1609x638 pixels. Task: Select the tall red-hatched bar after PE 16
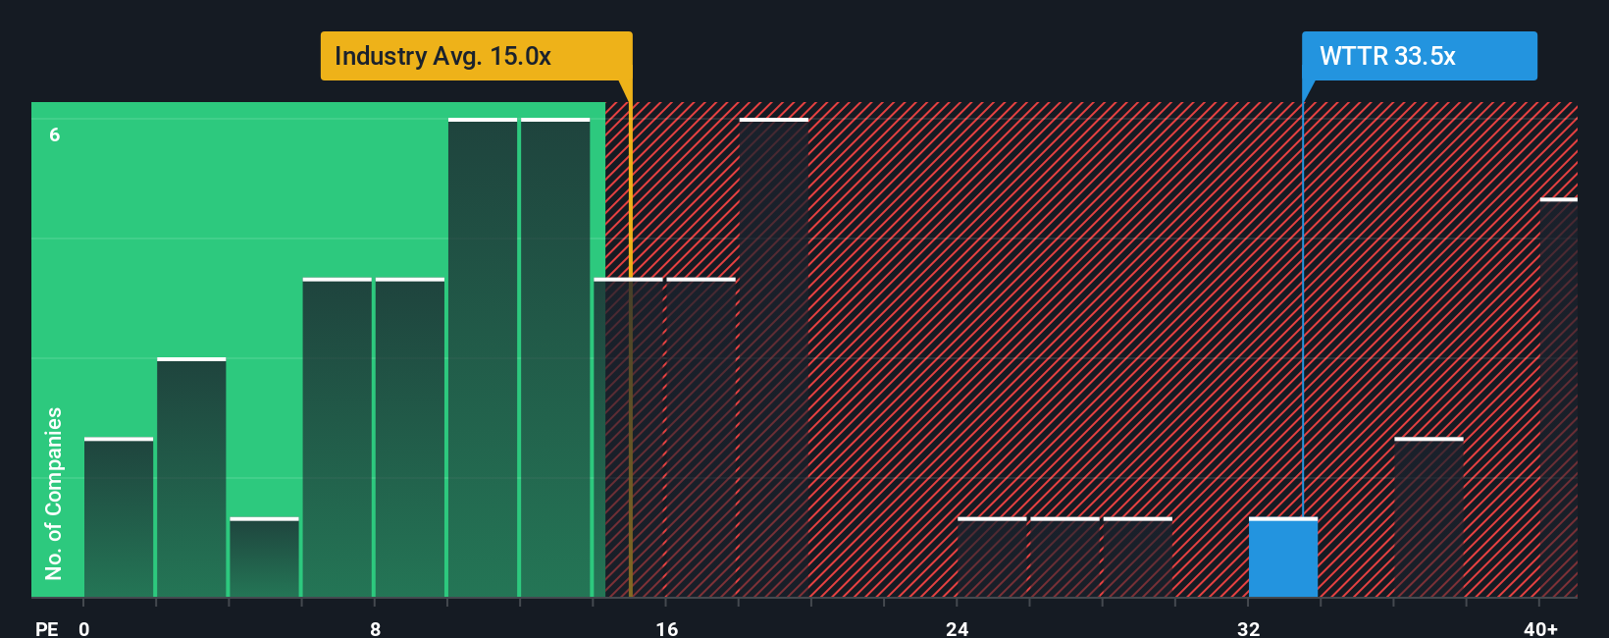click(x=774, y=357)
